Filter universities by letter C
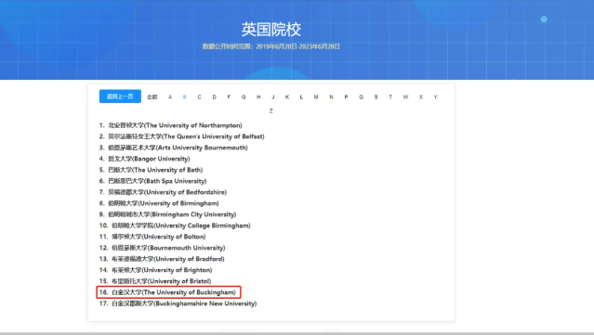 coord(199,97)
